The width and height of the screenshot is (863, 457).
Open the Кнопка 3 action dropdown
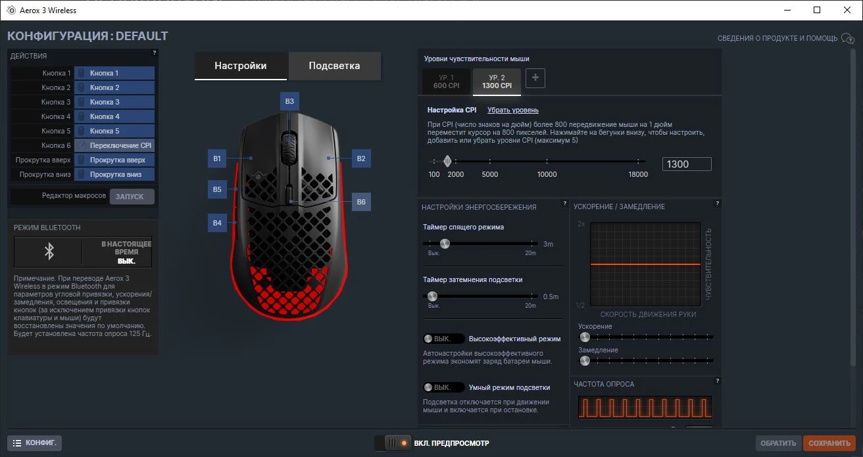pos(114,102)
